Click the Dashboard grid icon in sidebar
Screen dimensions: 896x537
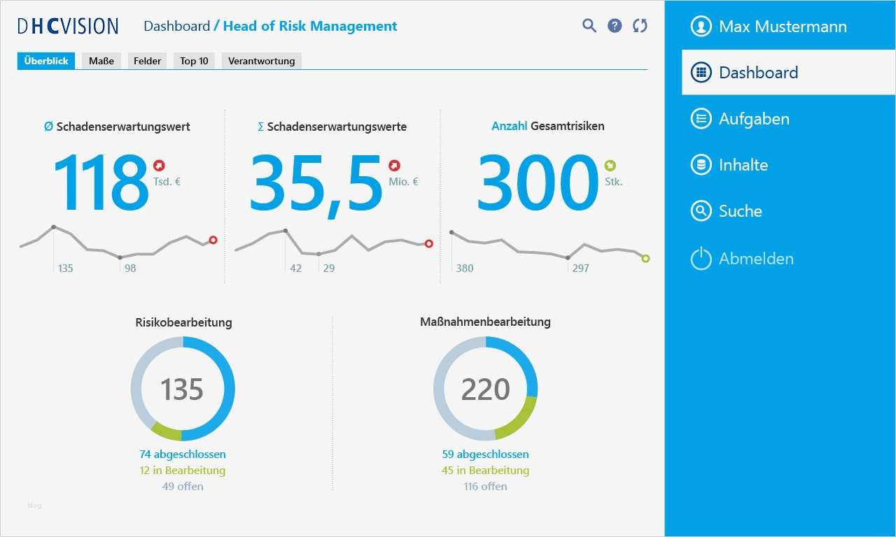click(x=701, y=72)
